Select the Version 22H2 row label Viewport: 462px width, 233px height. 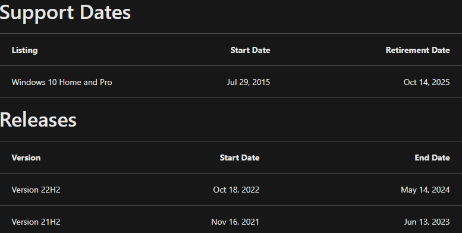tap(36, 190)
